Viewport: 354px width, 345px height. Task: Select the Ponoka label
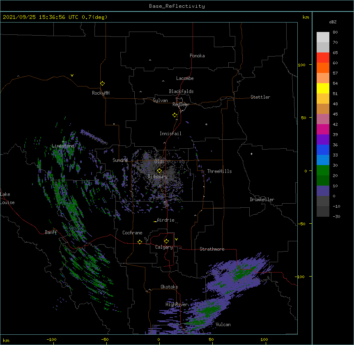click(x=197, y=56)
